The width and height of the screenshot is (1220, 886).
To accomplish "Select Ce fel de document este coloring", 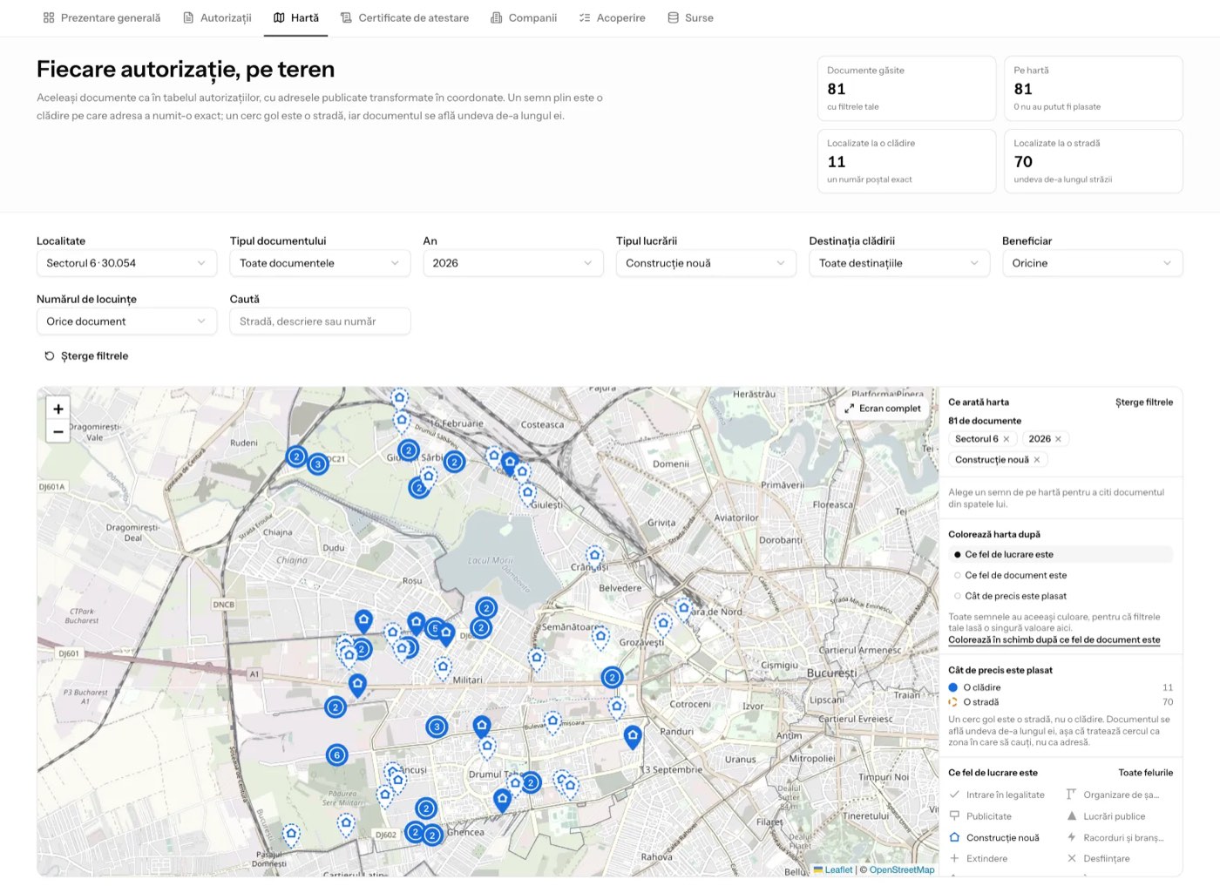I will [x=1061, y=575].
